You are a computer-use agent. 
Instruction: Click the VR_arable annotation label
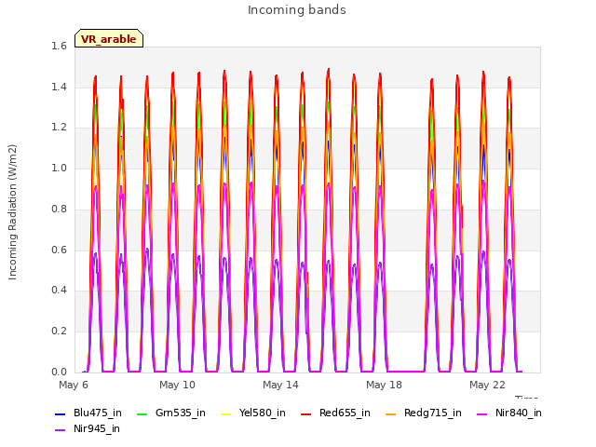click(x=109, y=39)
